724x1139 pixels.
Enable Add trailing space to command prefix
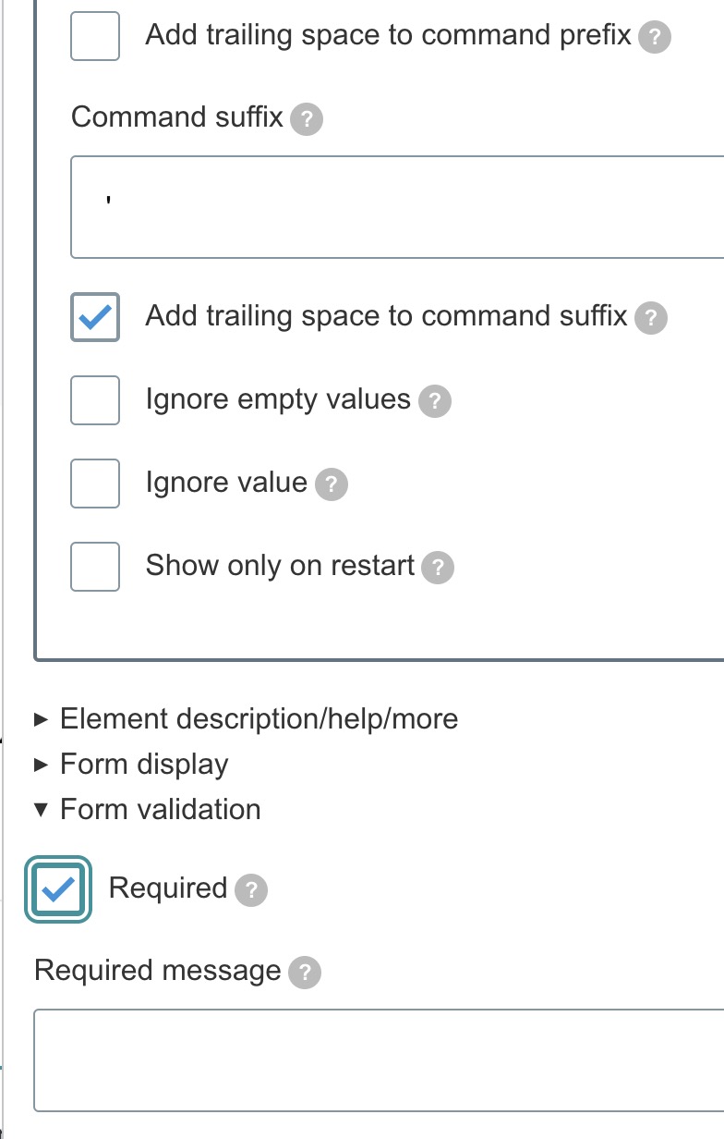click(95, 36)
